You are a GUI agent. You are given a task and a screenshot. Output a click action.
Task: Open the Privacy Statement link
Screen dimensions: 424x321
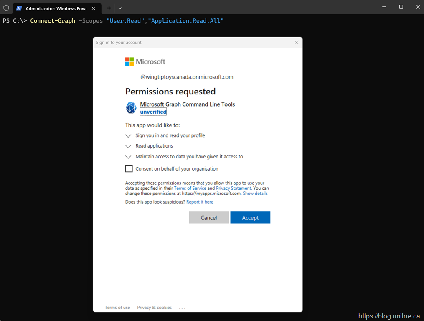(234, 189)
